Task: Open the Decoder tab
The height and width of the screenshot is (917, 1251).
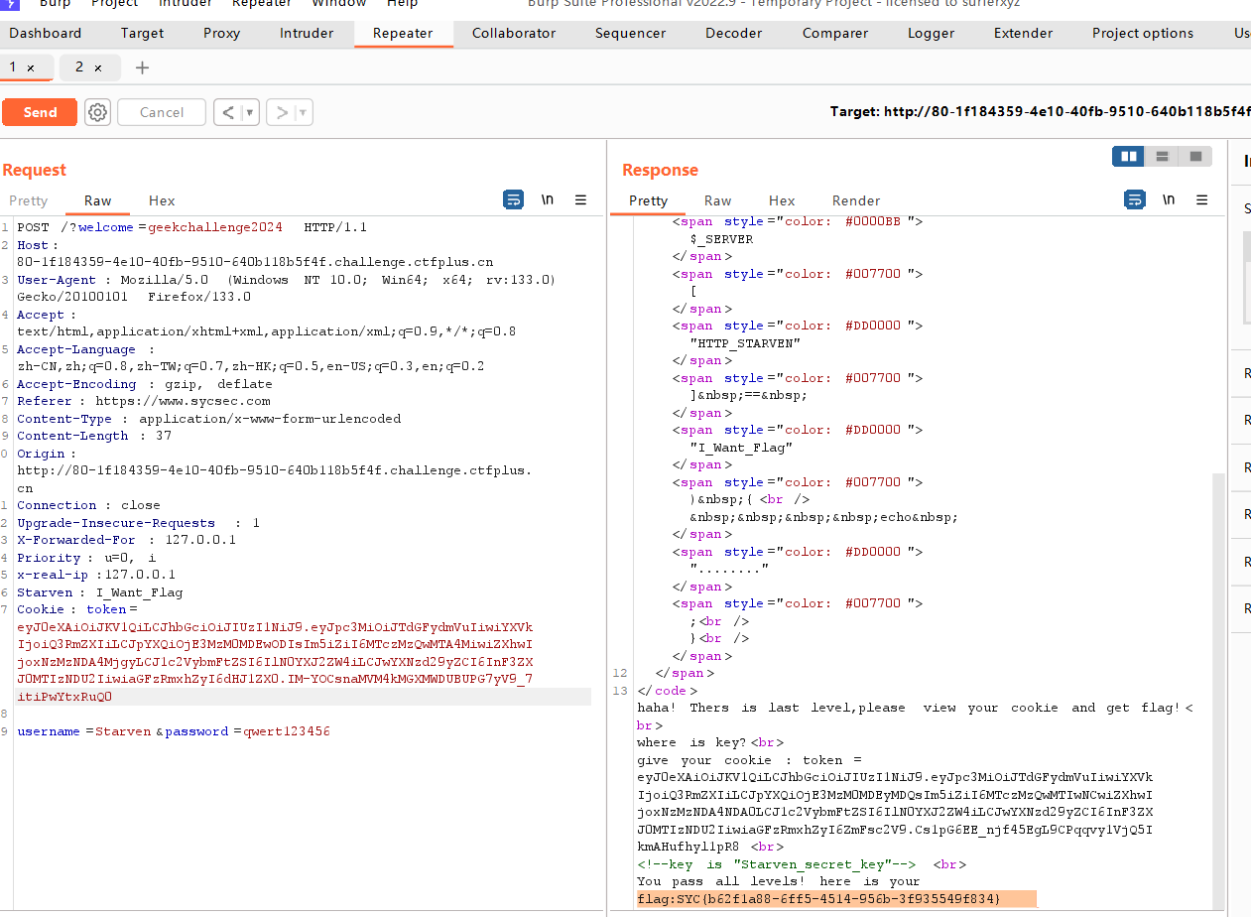Action: pyautogui.click(x=734, y=33)
